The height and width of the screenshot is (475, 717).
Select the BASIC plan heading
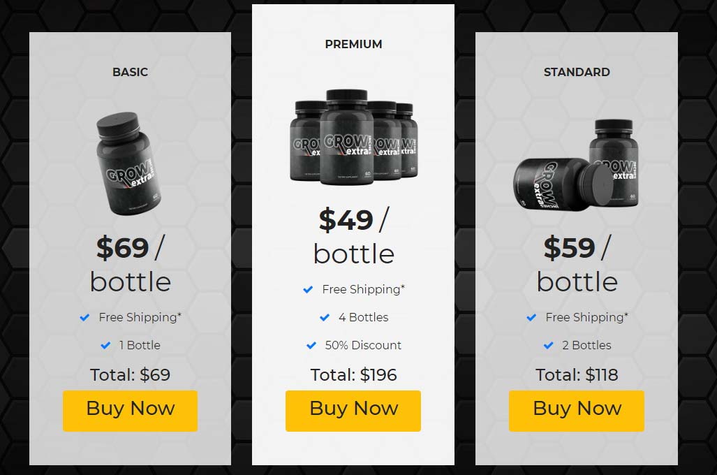(131, 72)
